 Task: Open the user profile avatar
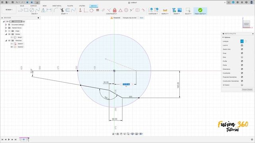pos(252,2)
